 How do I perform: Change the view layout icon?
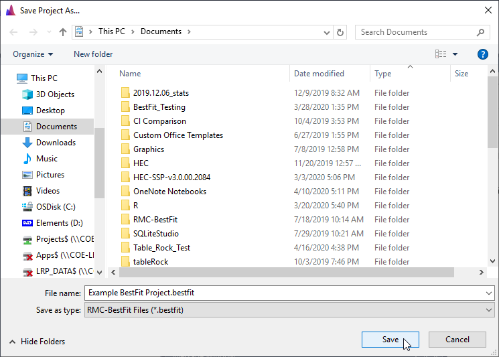pos(441,54)
